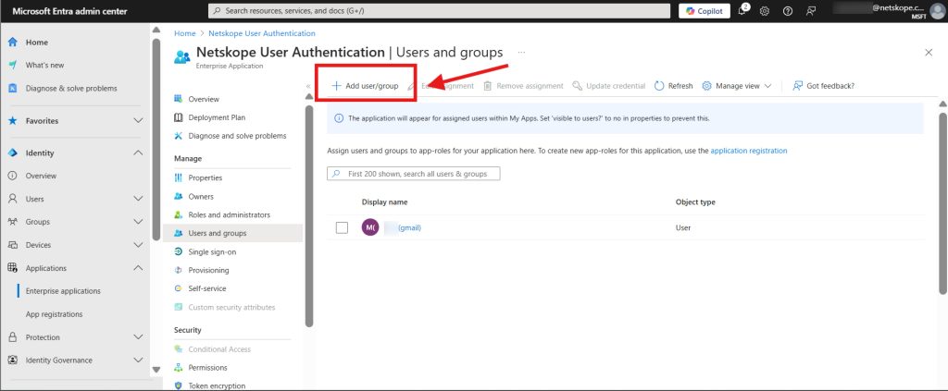Click the application registration link
This screenshot has width=948, height=391.
tap(748, 151)
